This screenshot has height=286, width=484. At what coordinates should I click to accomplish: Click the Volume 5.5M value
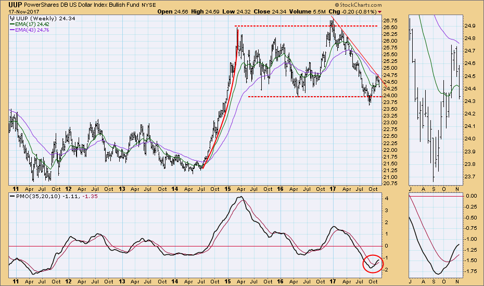tap(308, 11)
